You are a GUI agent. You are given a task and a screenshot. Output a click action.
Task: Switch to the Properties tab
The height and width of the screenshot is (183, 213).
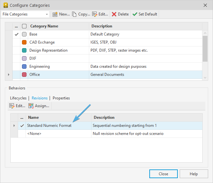61,98
